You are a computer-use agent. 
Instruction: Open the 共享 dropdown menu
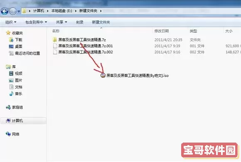click(x=61, y=22)
